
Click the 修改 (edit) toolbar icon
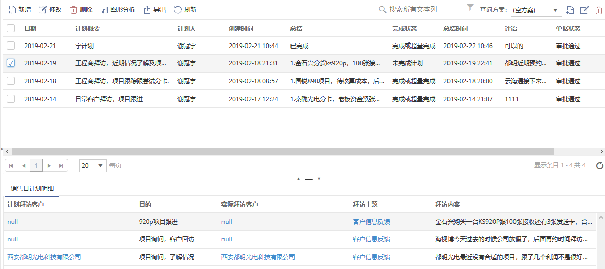click(x=43, y=10)
